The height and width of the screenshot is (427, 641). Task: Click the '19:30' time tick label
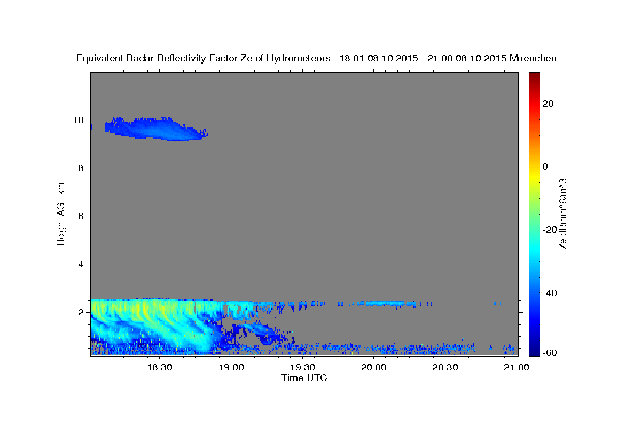coord(302,368)
